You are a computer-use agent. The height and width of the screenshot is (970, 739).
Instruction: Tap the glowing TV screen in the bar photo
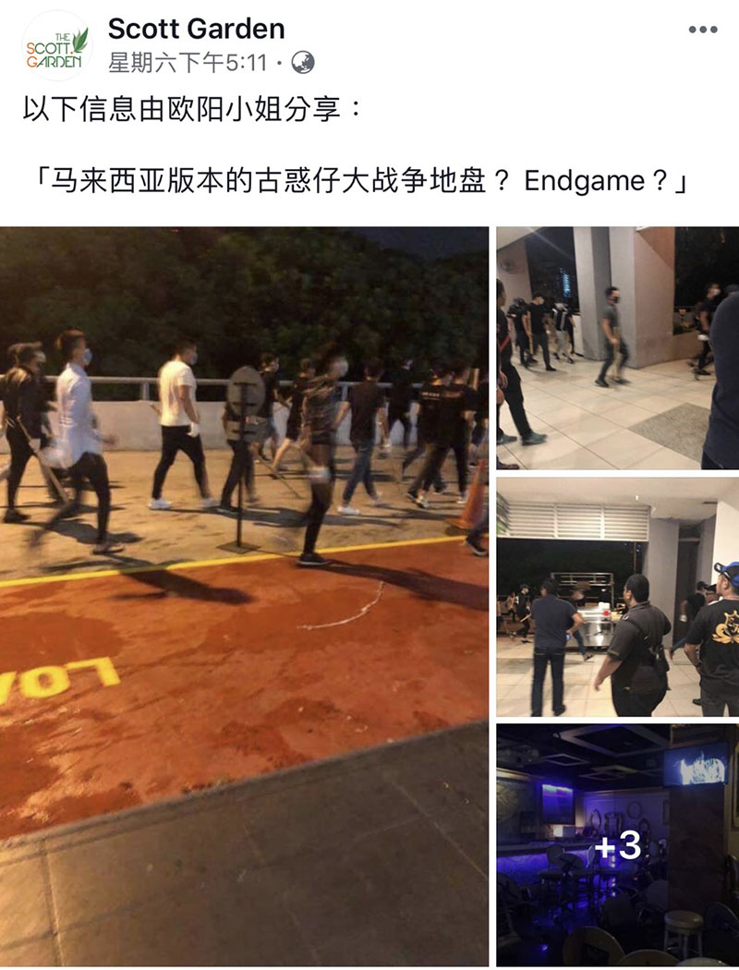pyautogui.click(x=697, y=765)
